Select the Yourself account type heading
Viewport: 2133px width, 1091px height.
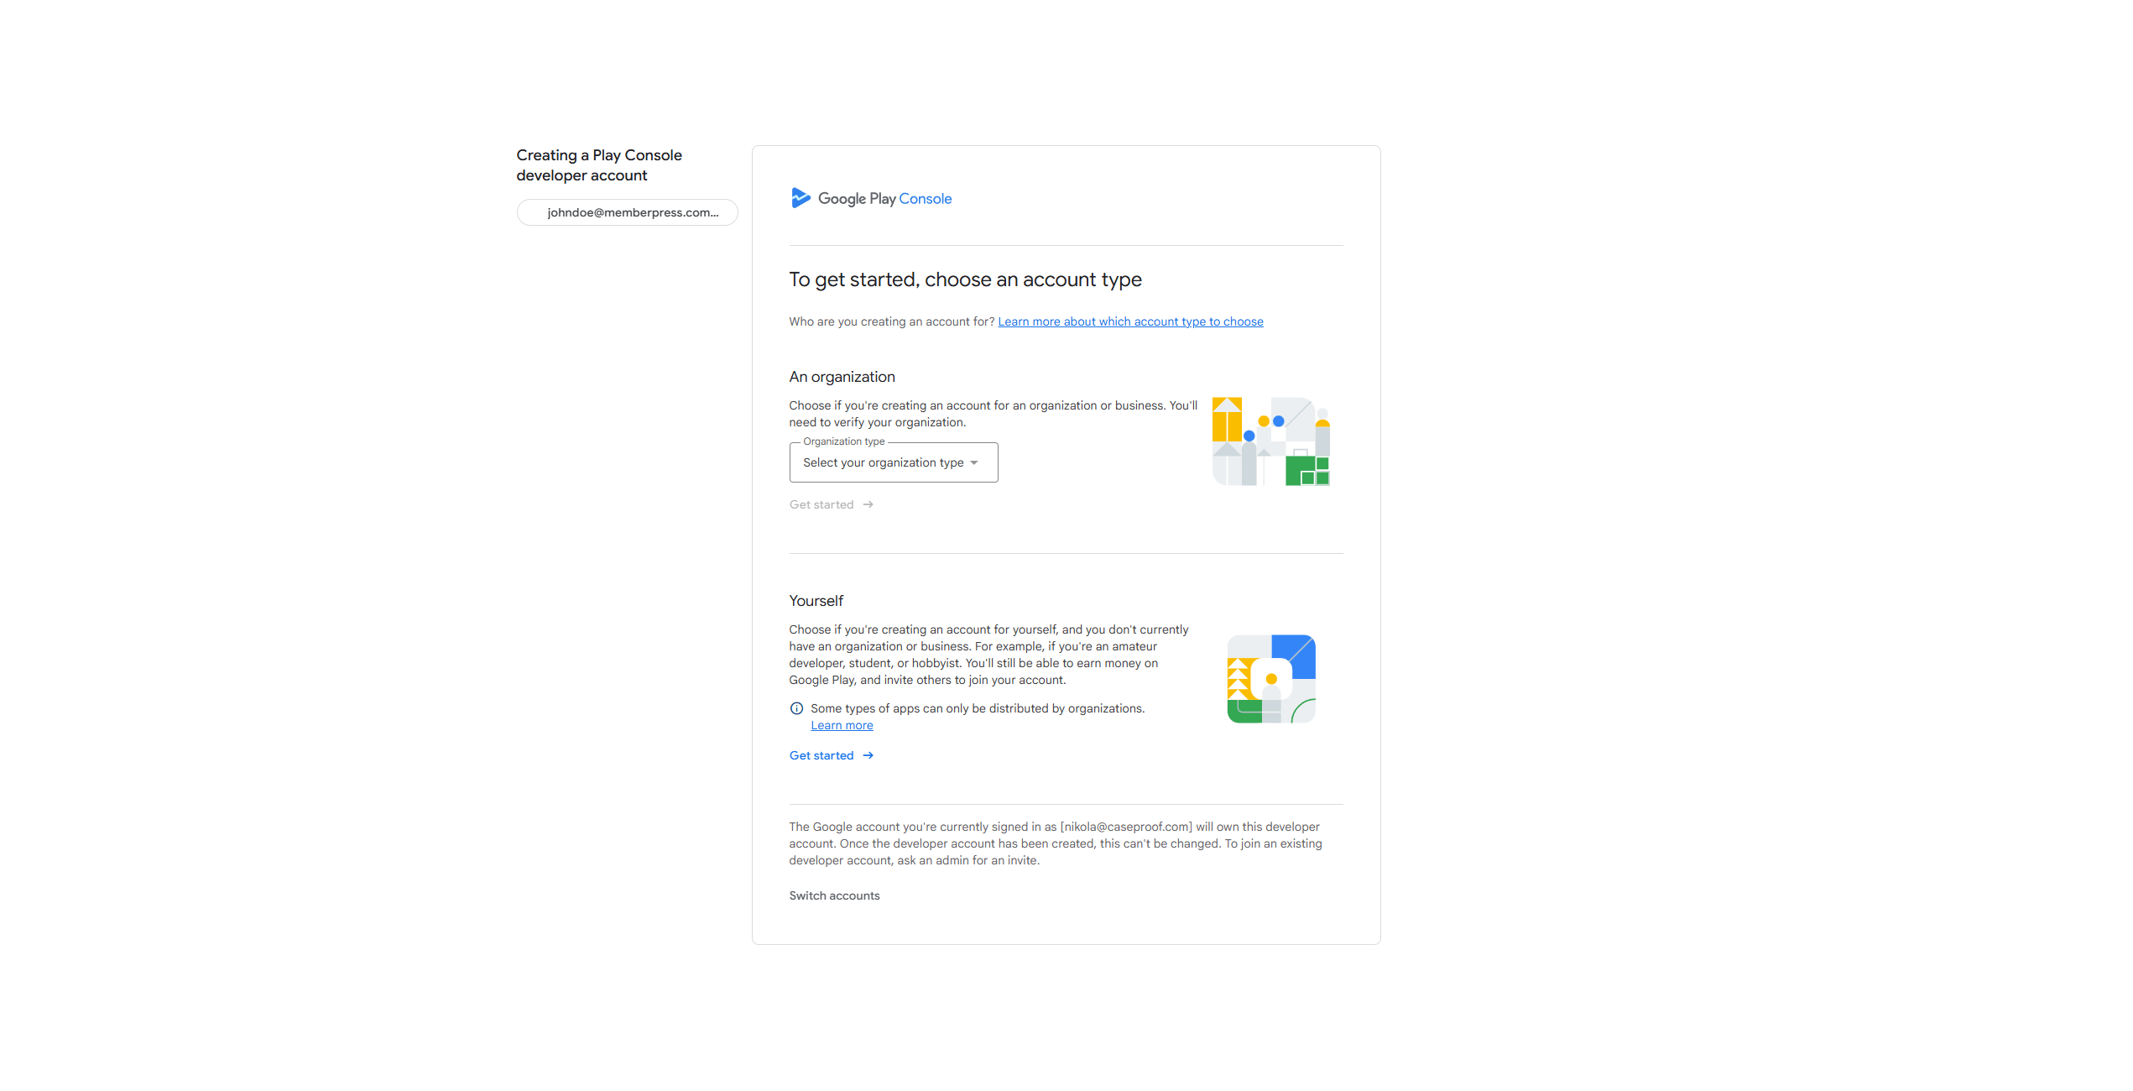pos(815,601)
